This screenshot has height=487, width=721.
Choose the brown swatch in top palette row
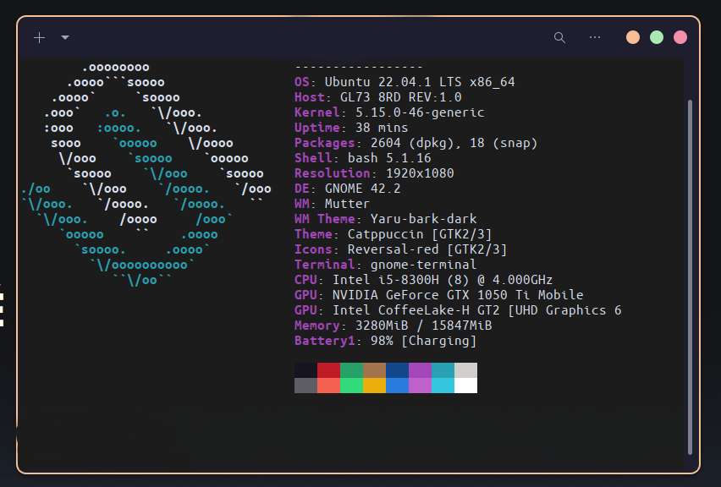[374, 370]
